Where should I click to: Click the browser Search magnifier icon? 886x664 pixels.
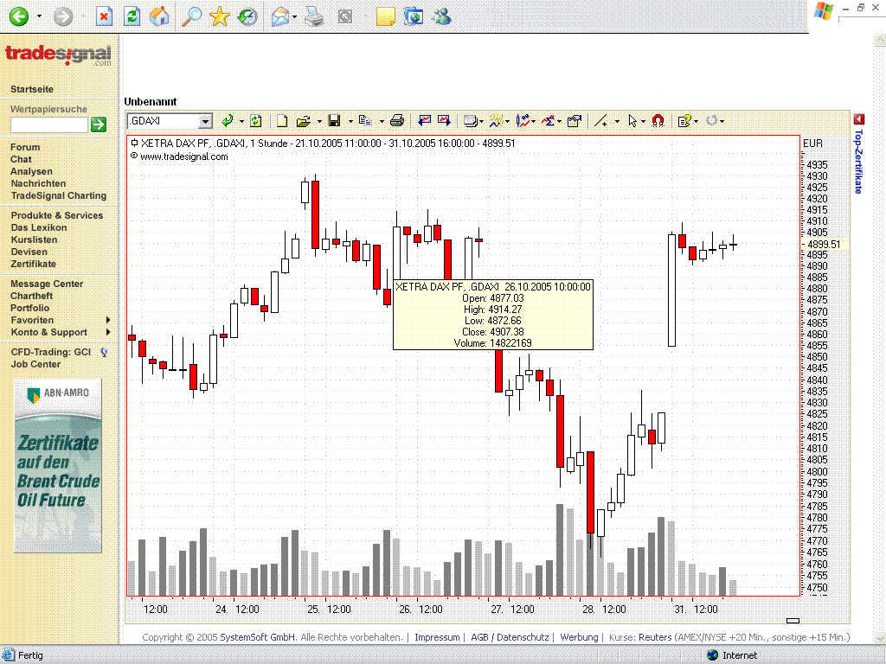click(190, 16)
